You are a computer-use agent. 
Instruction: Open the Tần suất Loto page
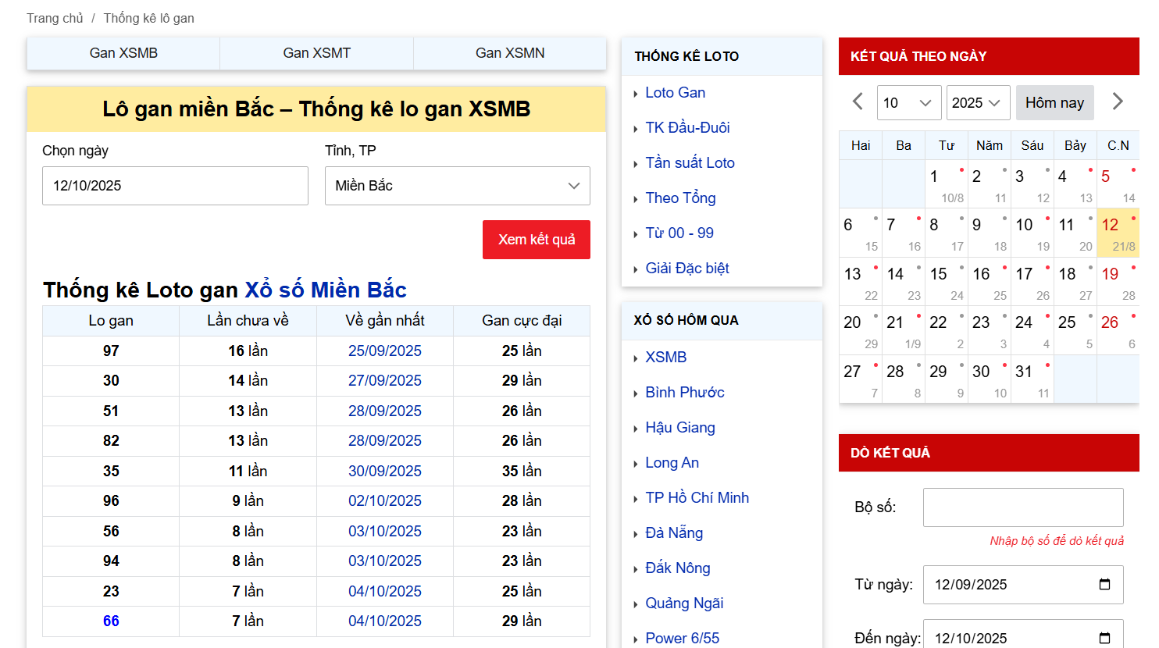point(690,162)
